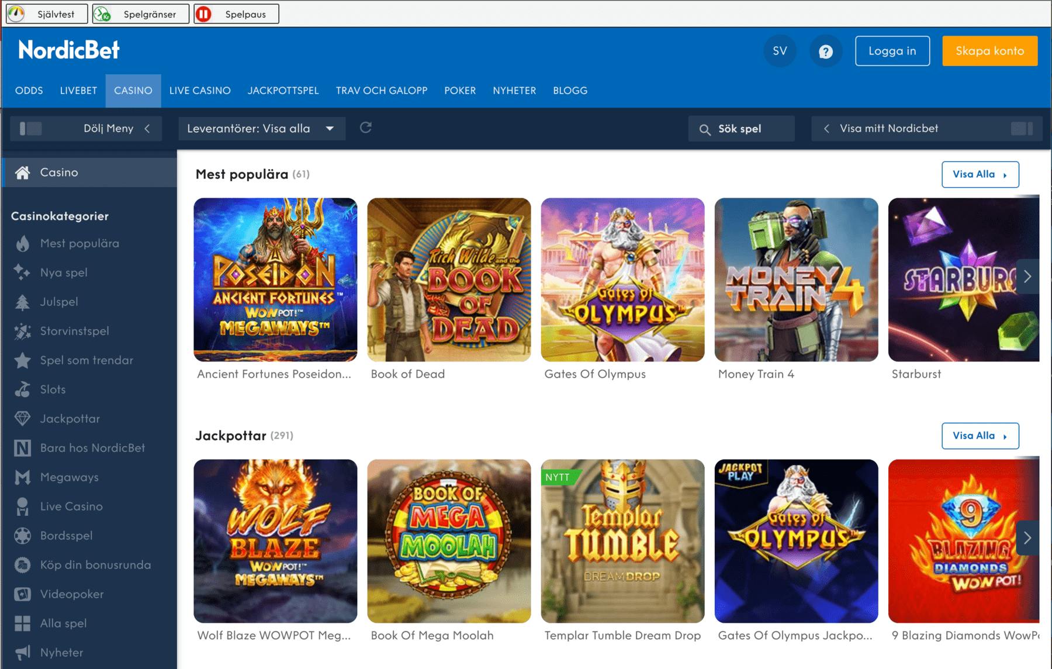This screenshot has height=669, width=1052.
Task: Open the JACKPOTTSPEL tab
Action: [283, 91]
